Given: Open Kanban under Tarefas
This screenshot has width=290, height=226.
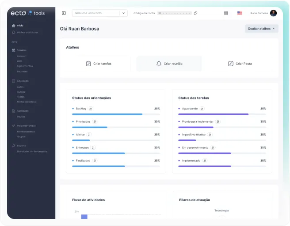Looking at the screenshot, I should pos(22,56).
